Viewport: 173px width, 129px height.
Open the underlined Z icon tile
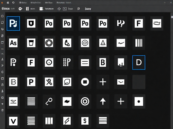pyautogui.click(x=13, y=102)
